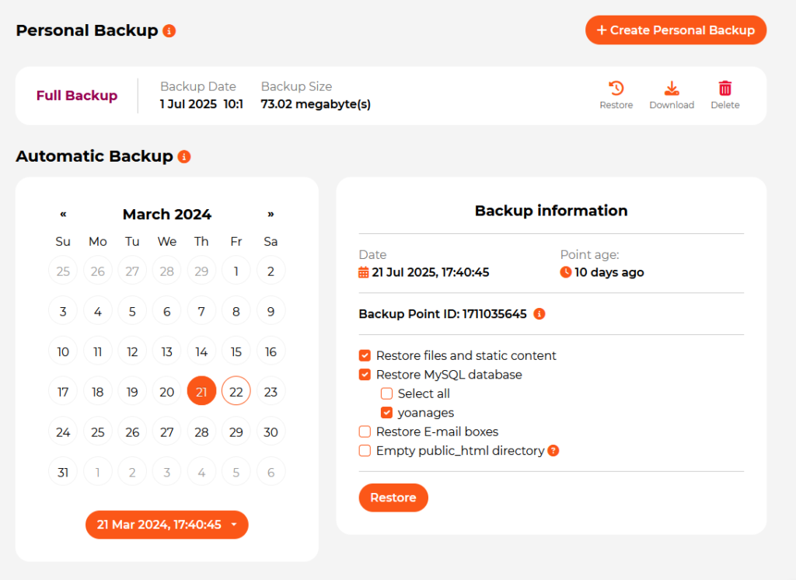Select the Full Backup tab

pyautogui.click(x=77, y=95)
